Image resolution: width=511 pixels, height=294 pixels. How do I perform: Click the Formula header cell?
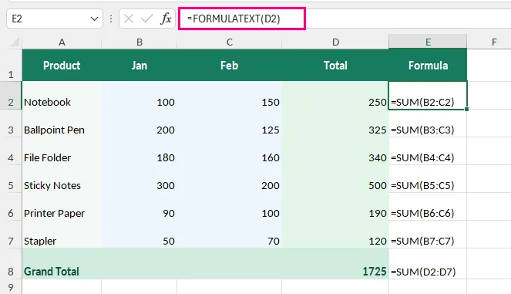(x=428, y=65)
